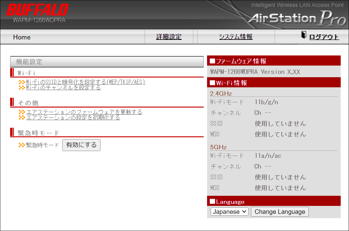
Task: Go to the Home tab
Action: pos(22,37)
